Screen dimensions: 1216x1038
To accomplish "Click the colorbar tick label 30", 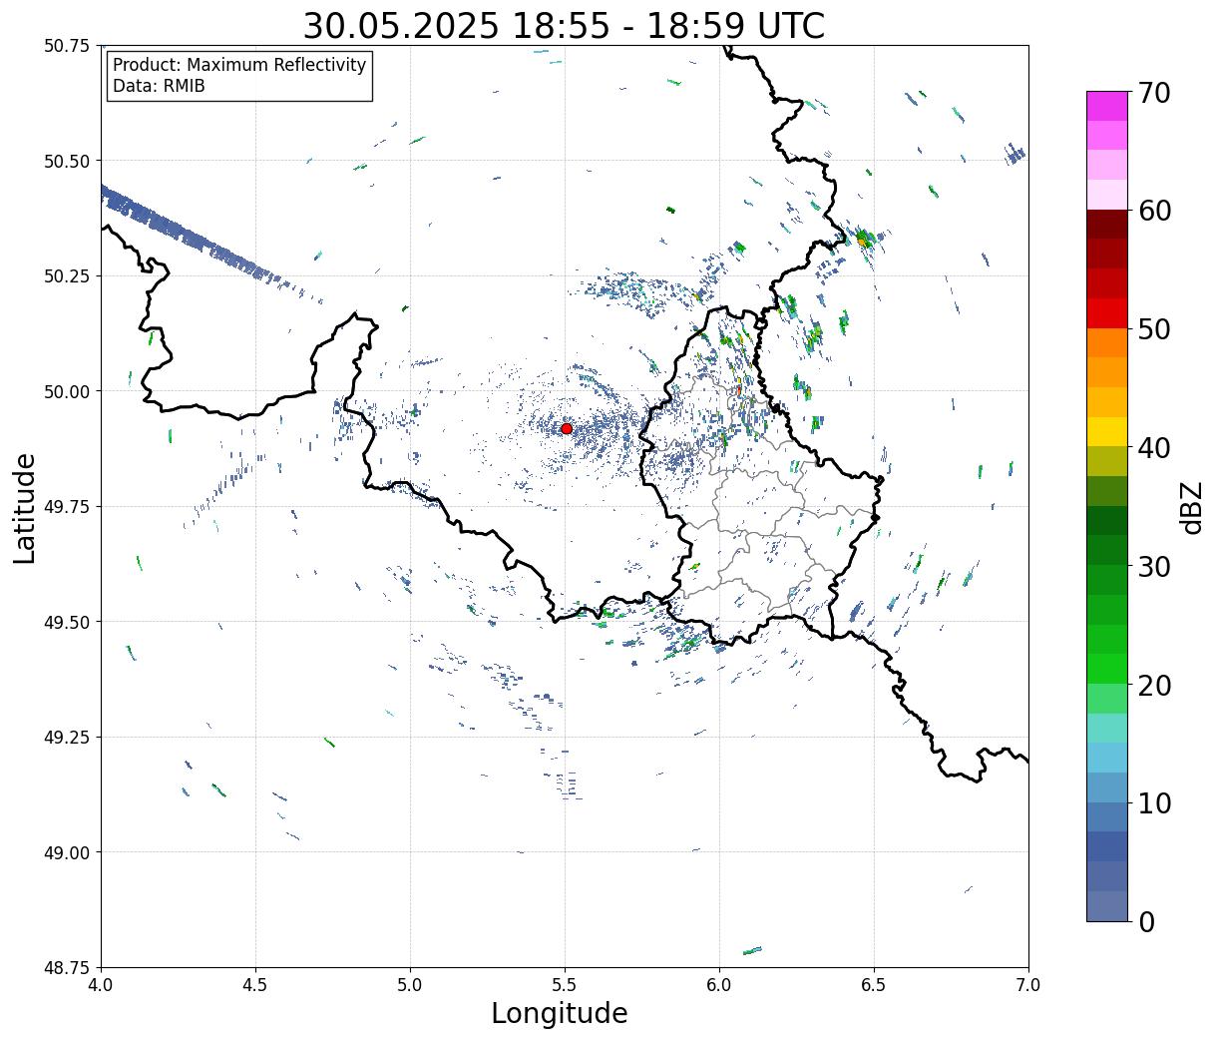I will [1153, 566].
